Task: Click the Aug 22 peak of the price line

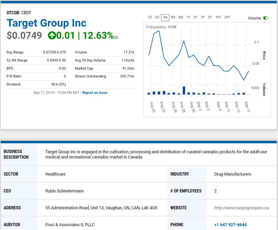Action: point(159,31)
